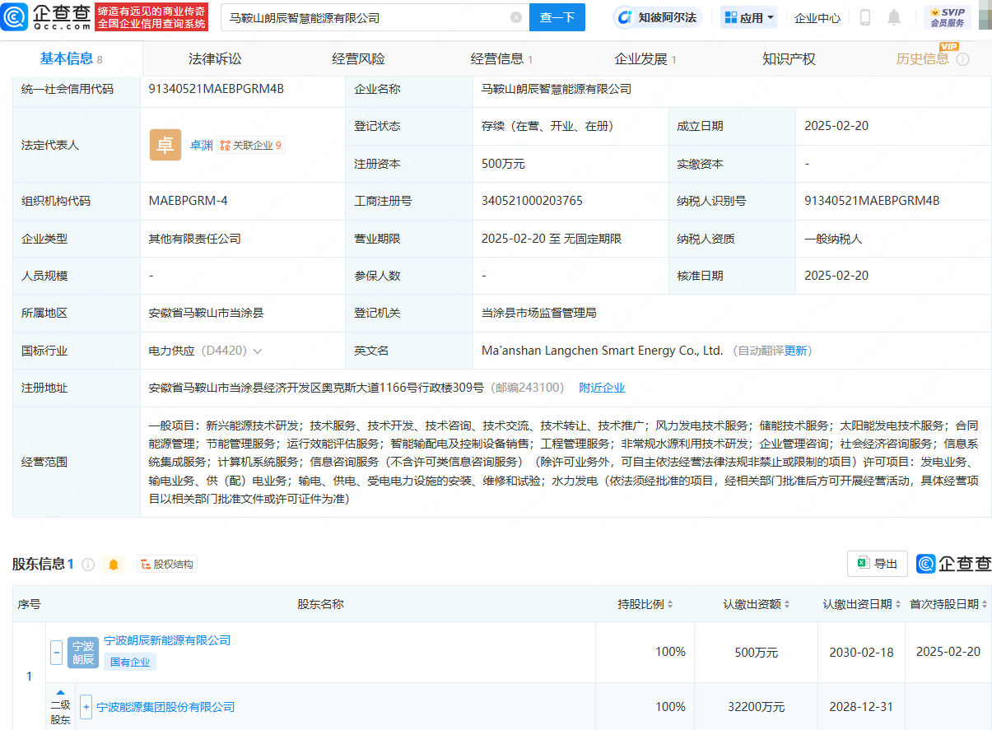Select the 纳税人资质 value 一般纳税人
The width and height of the screenshot is (992, 730).
833,239
